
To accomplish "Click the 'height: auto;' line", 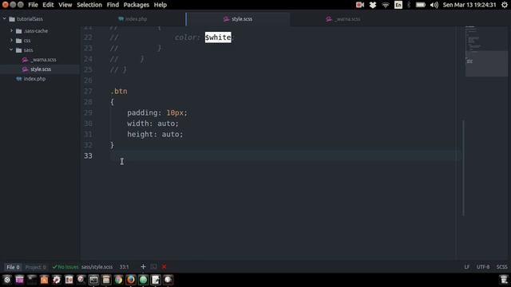I will tap(155, 135).
